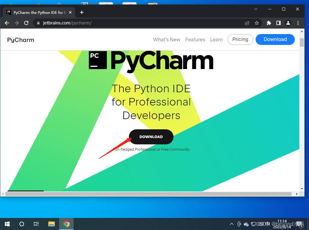Click the scroll up arrow
This screenshot has width=309, height=230.
(302, 31)
